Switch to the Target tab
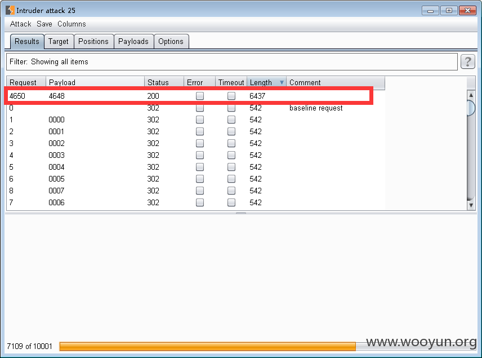Viewport: 482px width, 358px height. tap(59, 41)
